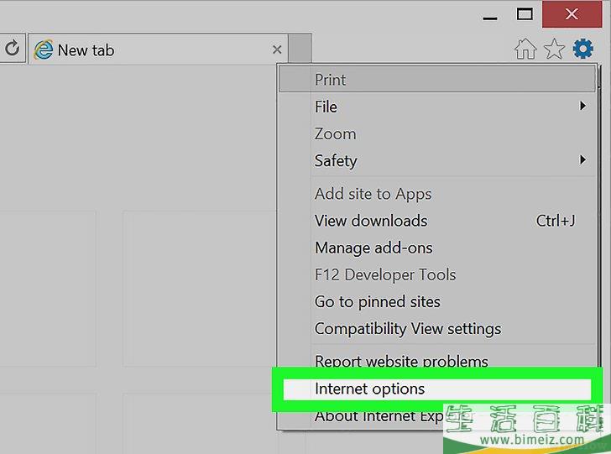Choose Report website problems

pos(437,360)
